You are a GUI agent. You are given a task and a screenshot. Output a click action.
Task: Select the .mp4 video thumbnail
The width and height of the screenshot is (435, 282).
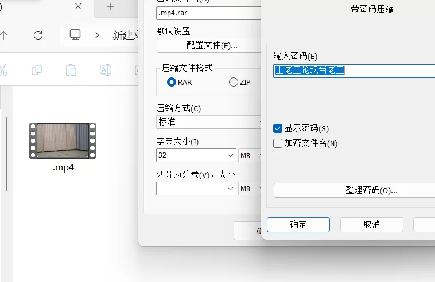[x=63, y=141]
